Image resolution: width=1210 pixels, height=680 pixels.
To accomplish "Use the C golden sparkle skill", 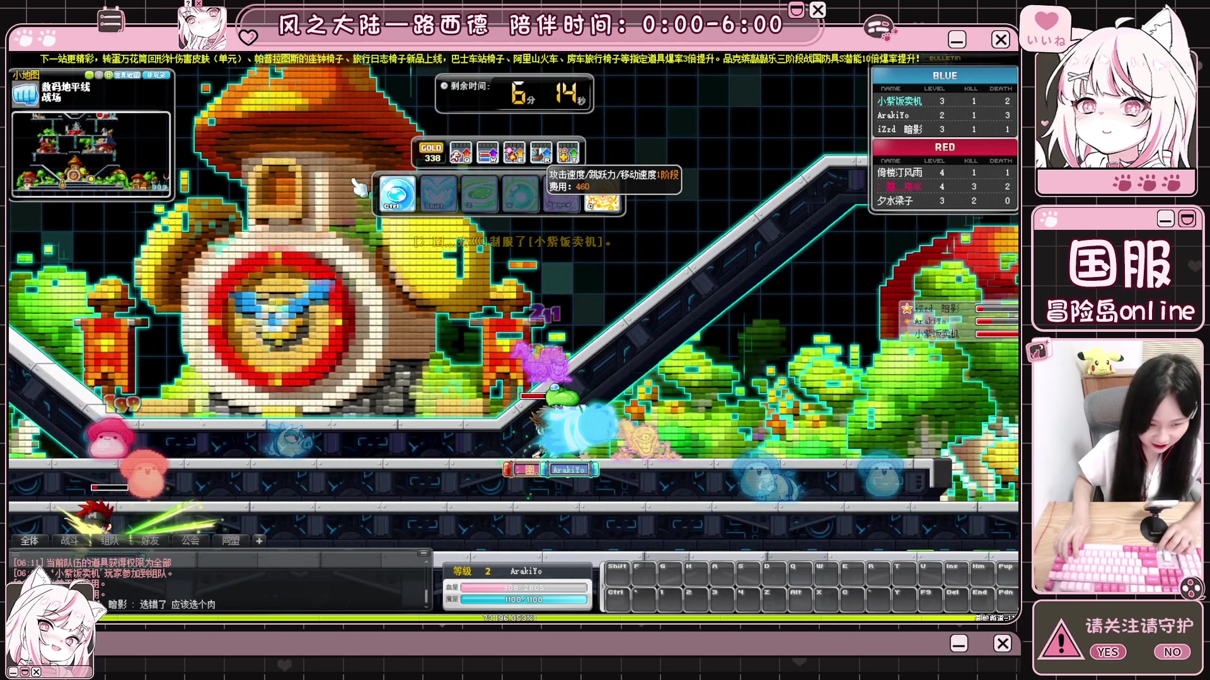I will pyautogui.click(x=602, y=202).
